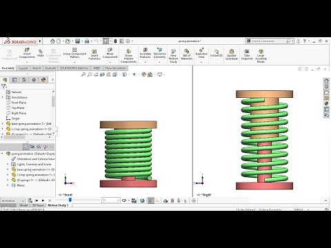This screenshot has width=331, height=248.
Task: Expand the Annotations tree node
Action: (x=3, y=97)
